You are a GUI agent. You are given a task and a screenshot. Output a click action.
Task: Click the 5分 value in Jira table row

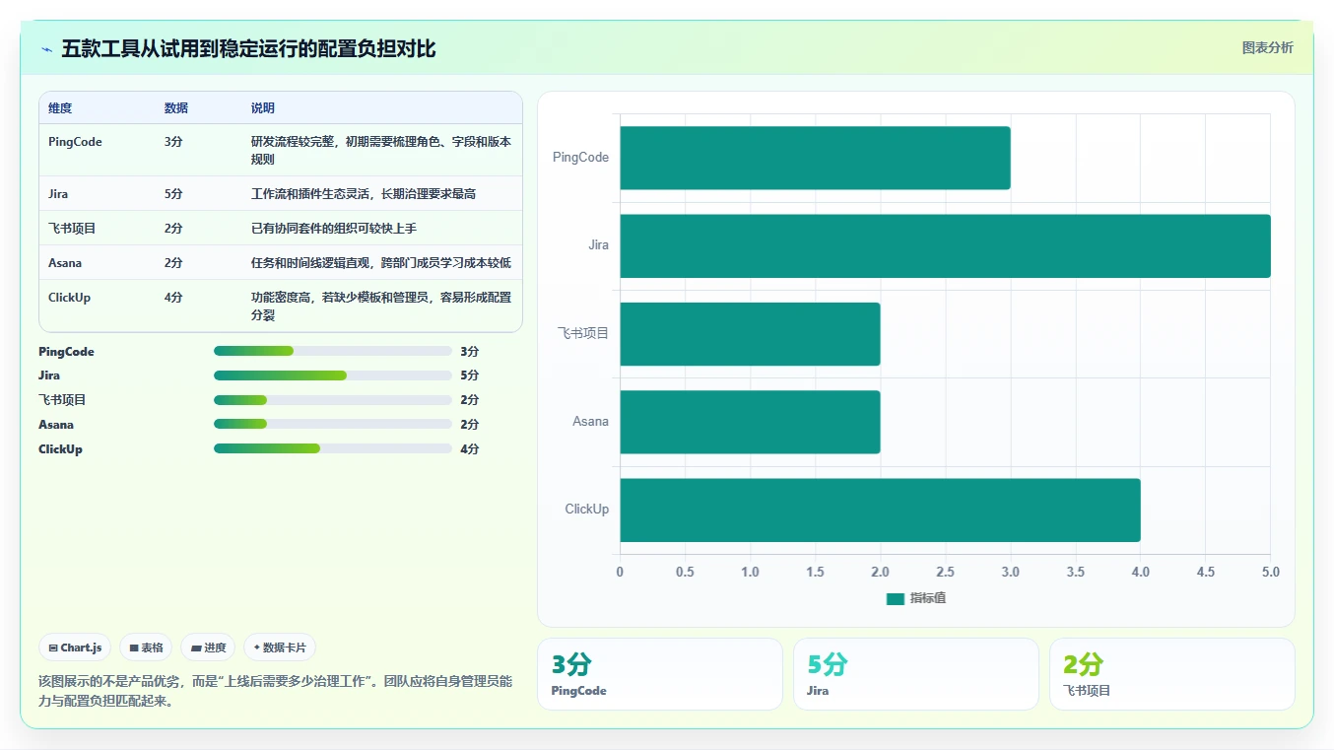[x=173, y=194]
